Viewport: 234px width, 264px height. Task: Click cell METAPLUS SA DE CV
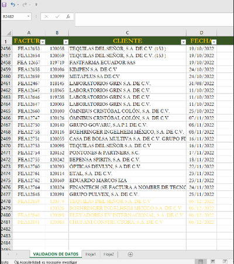coord(128,77)
